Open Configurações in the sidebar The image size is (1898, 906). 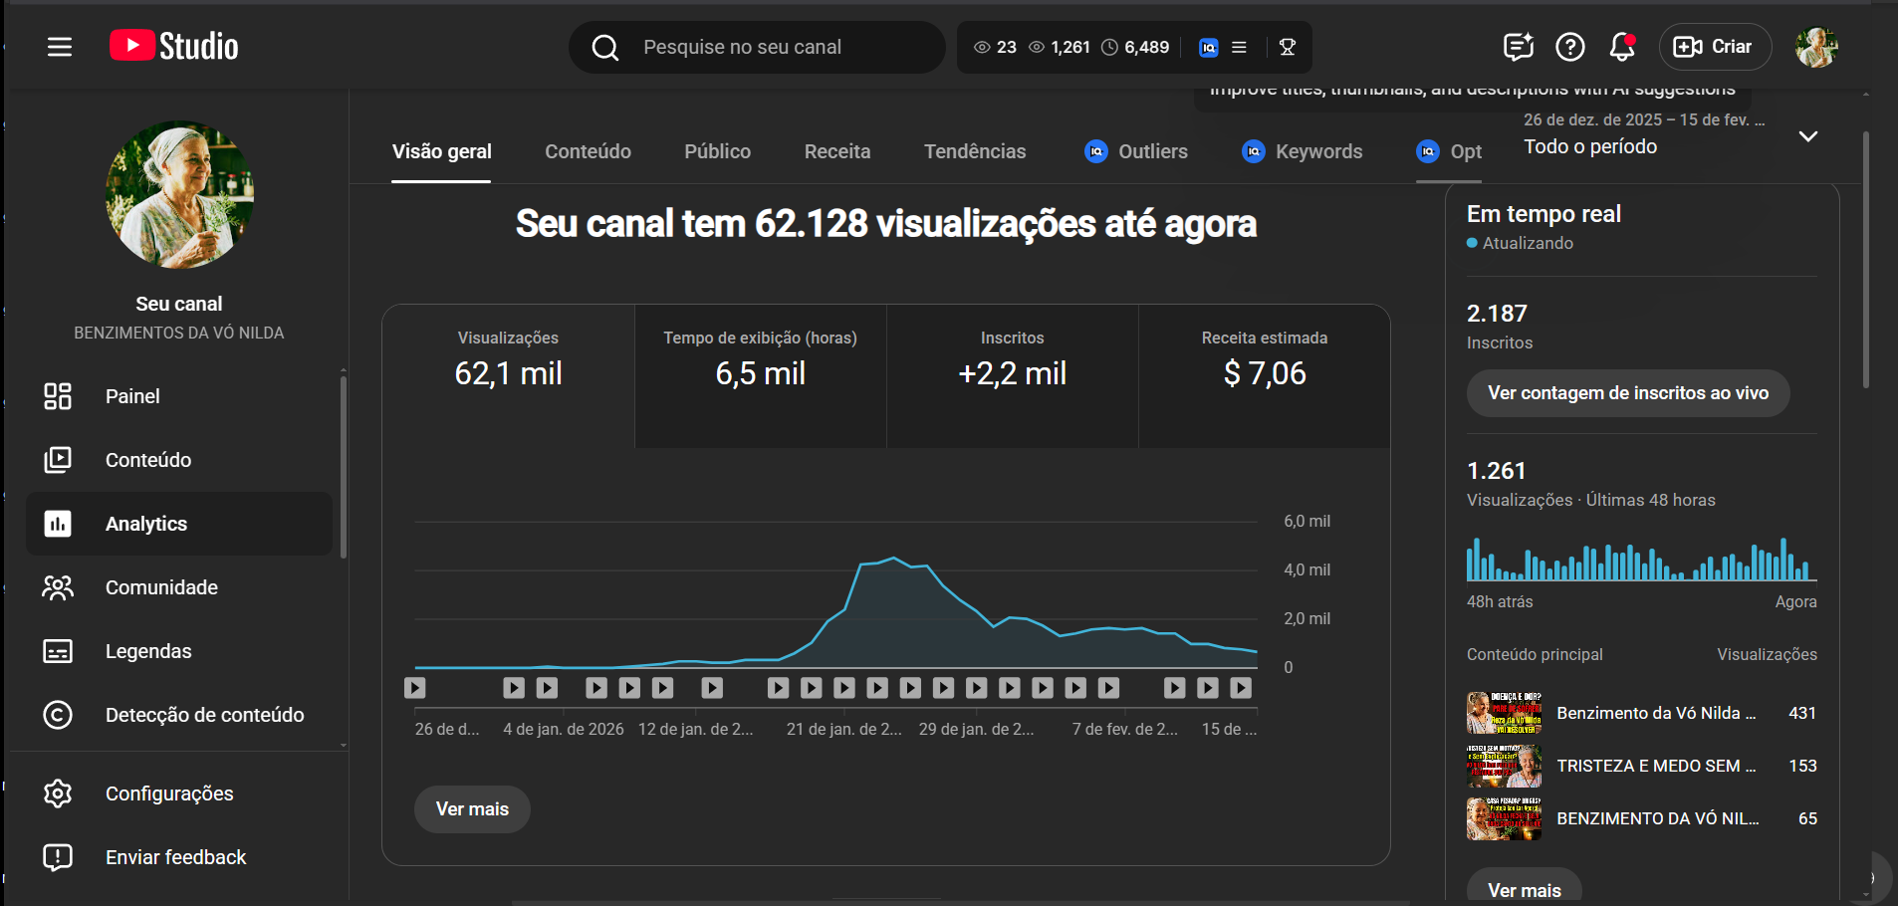179,793
